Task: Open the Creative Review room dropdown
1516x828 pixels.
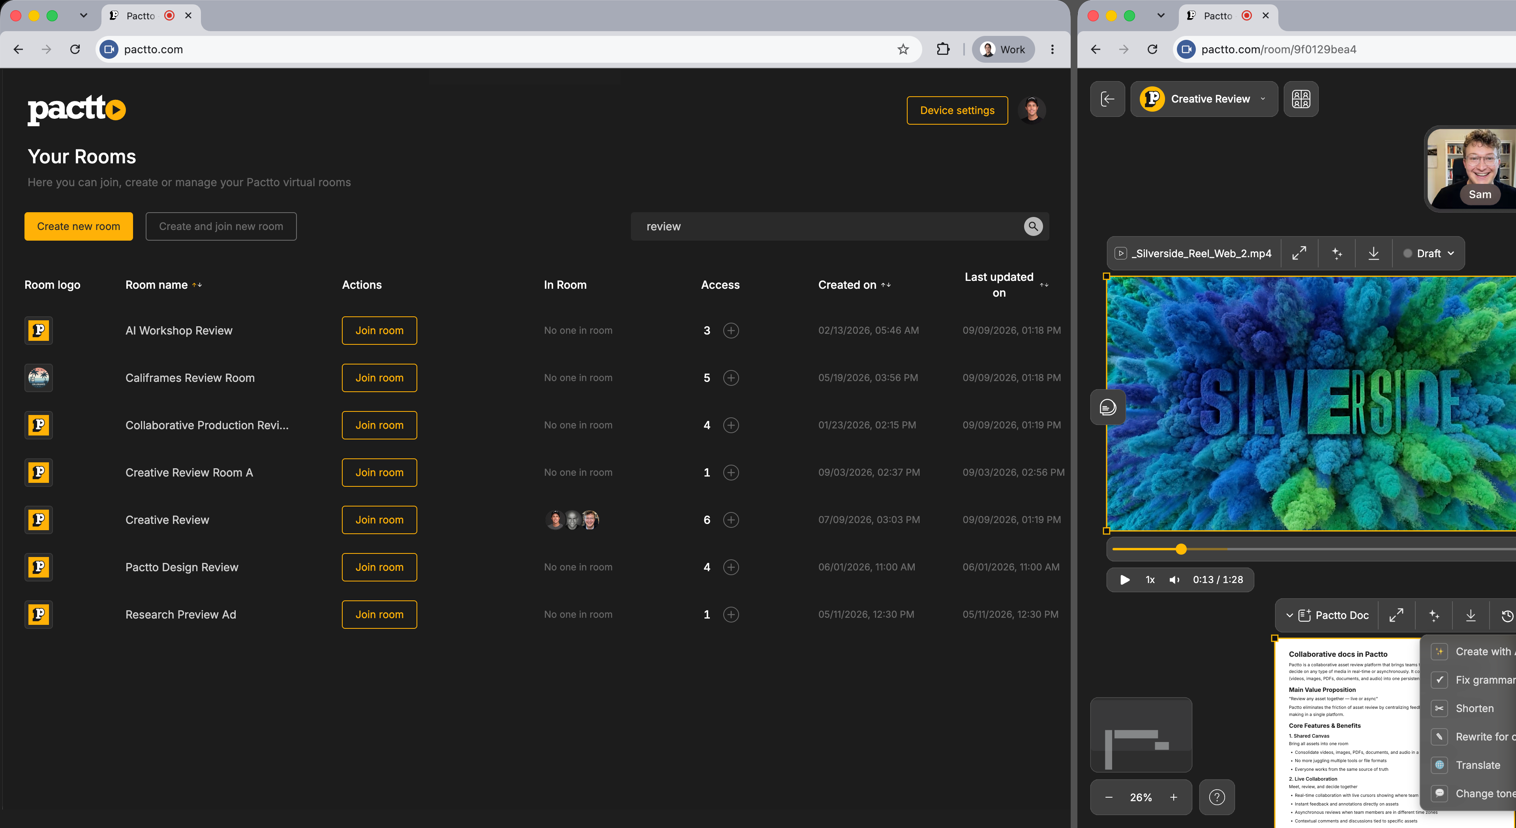Action: tap(1204, 99)
